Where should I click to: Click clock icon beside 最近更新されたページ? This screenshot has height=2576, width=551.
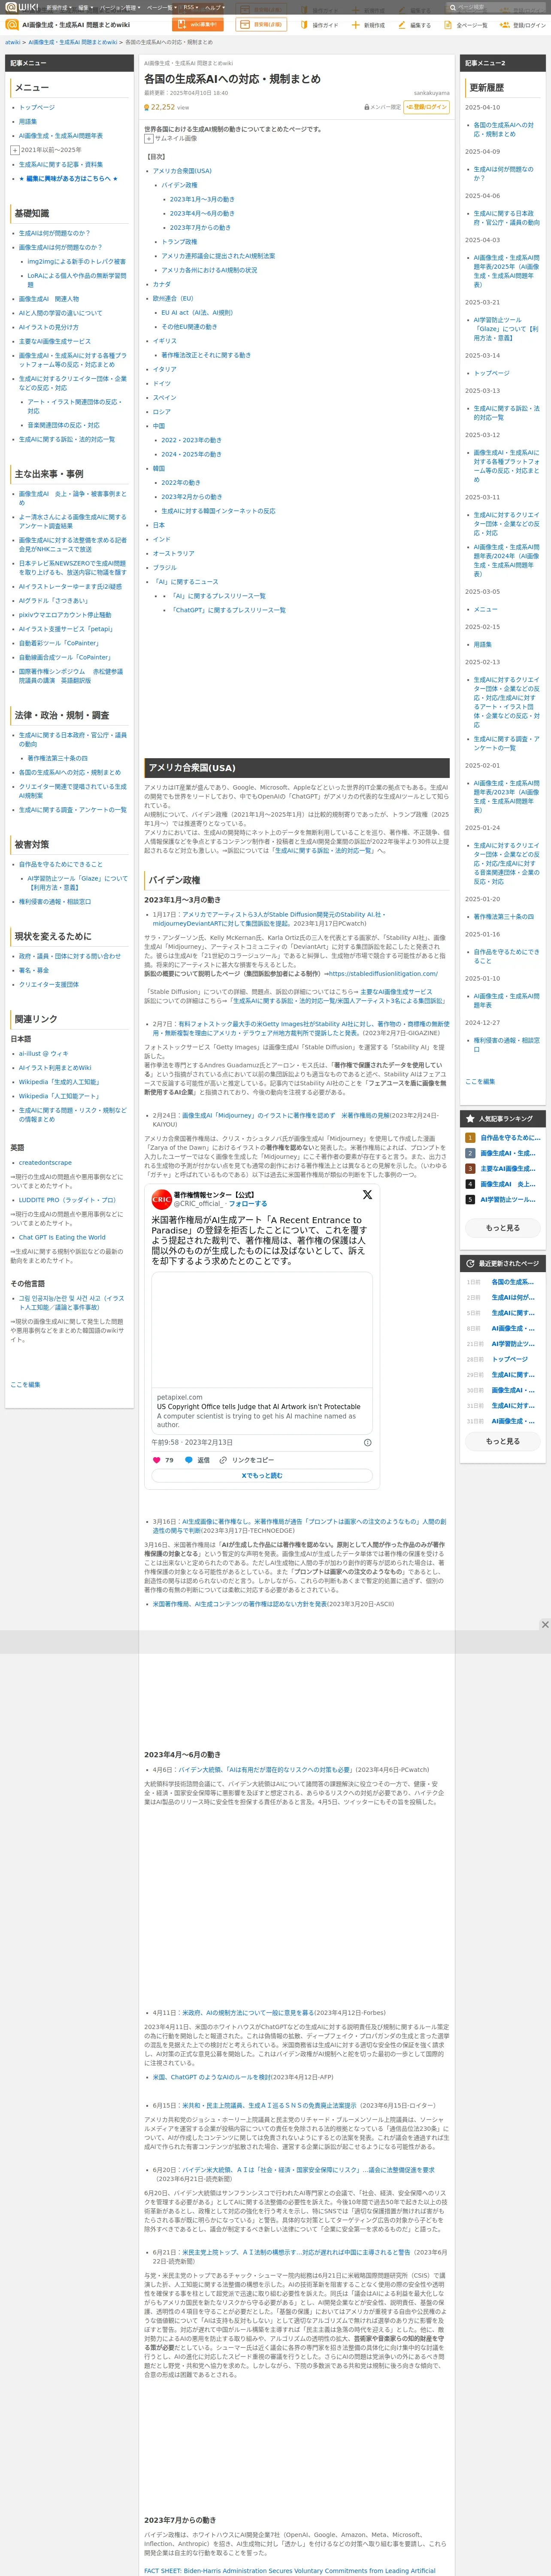click(470, 1263)
